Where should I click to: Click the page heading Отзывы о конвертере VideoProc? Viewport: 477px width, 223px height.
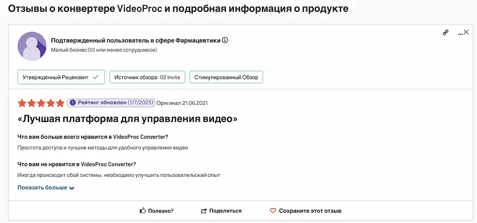pyautogui.click(x=178, y=9)
